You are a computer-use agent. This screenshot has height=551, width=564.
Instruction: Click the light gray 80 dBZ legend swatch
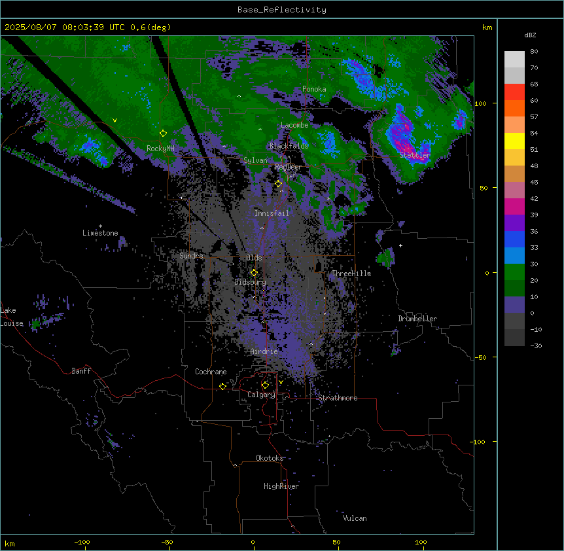click(x=514, y=59)
